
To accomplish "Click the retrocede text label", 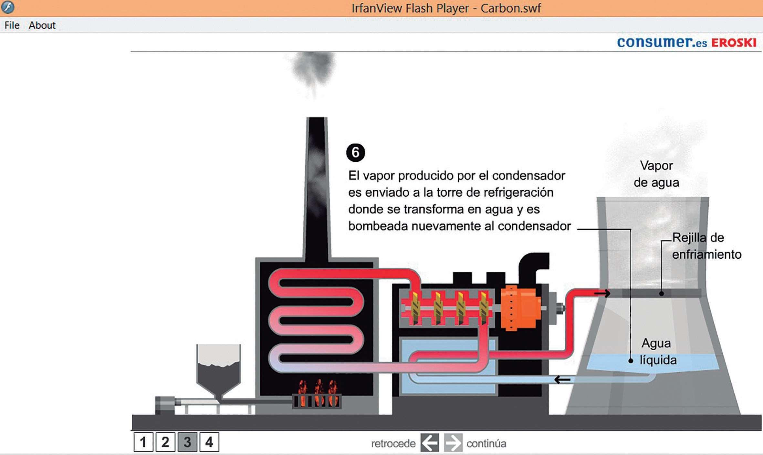I will click(393, 443).
